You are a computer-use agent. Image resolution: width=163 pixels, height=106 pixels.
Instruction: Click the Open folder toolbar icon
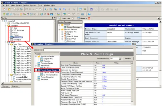tap(9, 9)
